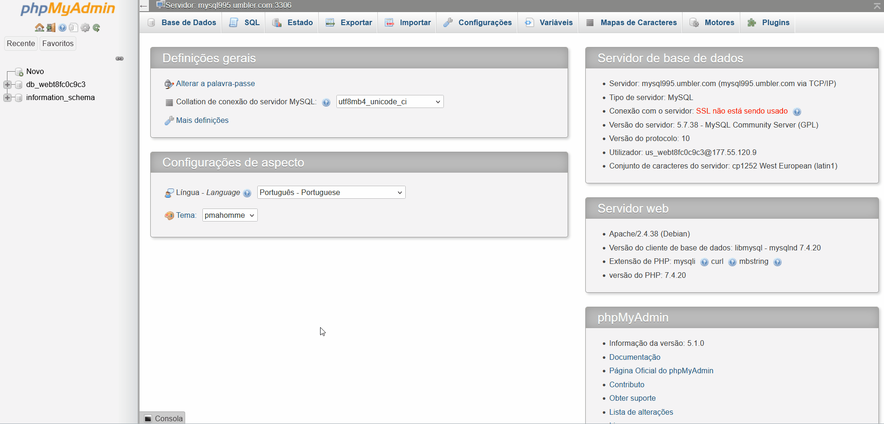Click the Recente button
884x424 pixels.
[21, 43]
